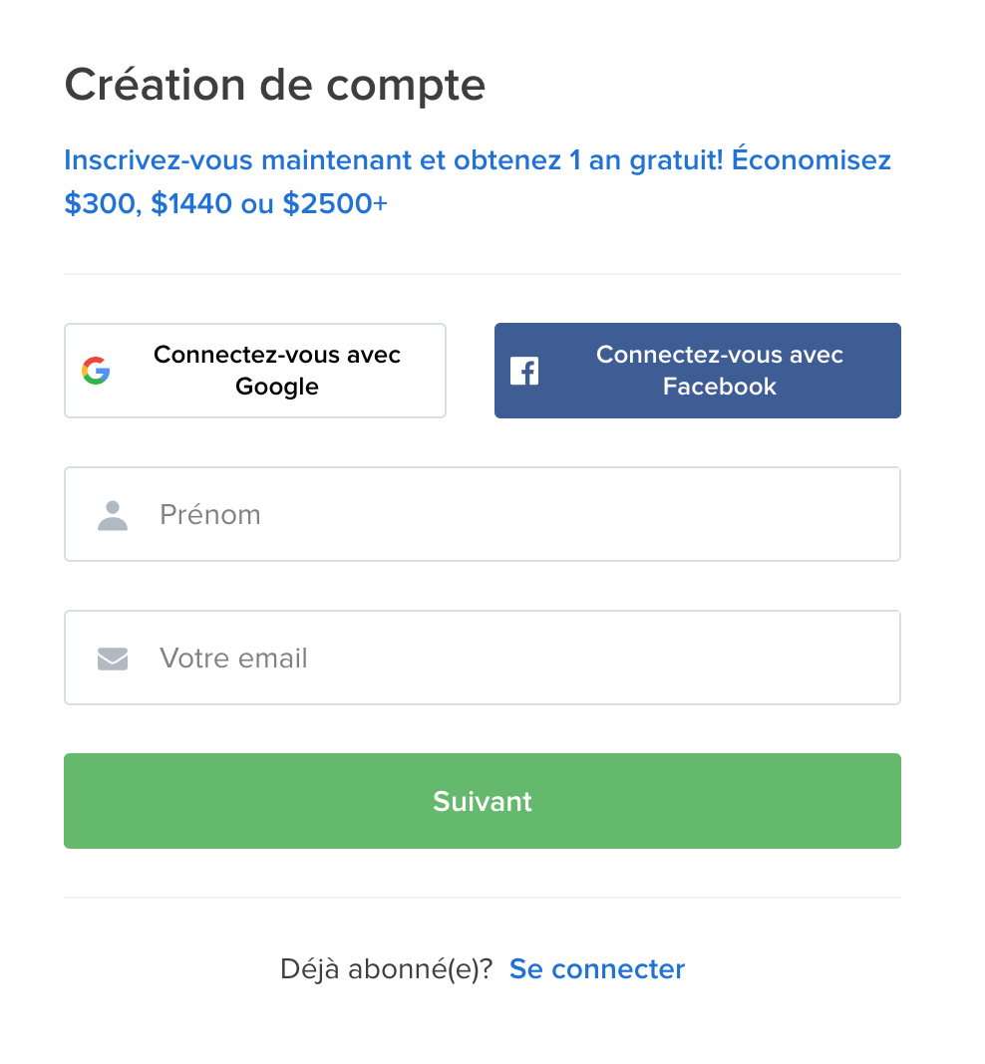Click the Facebook logo icon
The width and height of the screenshot is (985, 1064).
pos(524,371)
